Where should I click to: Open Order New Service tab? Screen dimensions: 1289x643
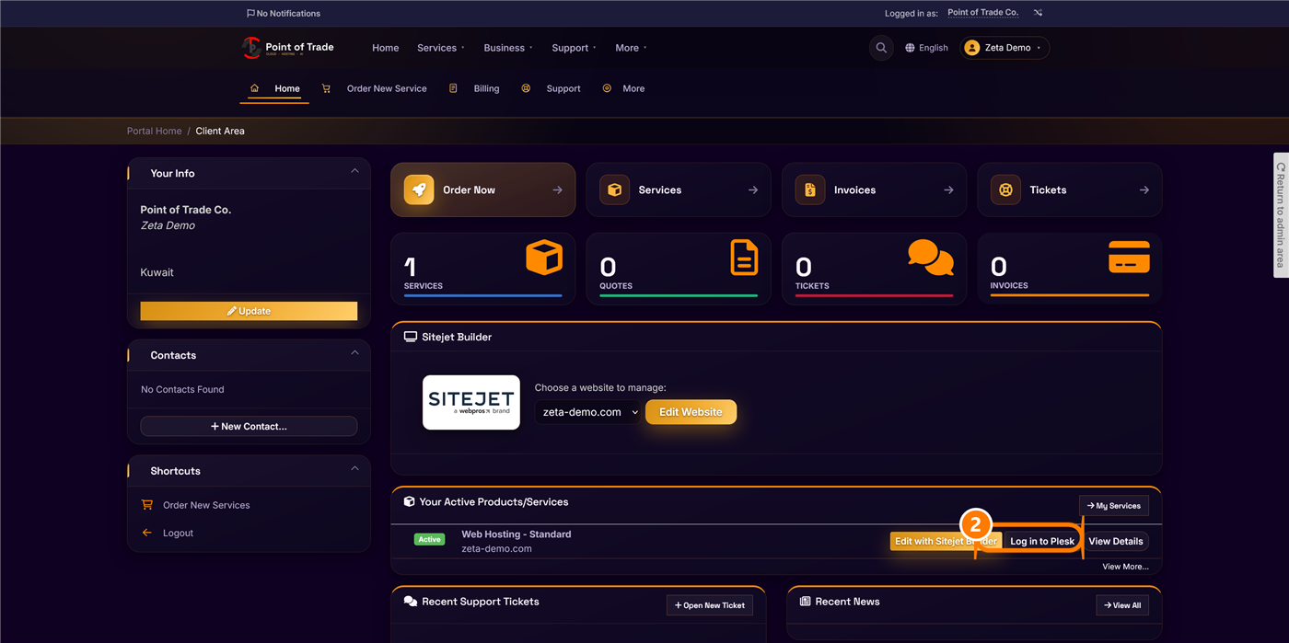(375, 89)
